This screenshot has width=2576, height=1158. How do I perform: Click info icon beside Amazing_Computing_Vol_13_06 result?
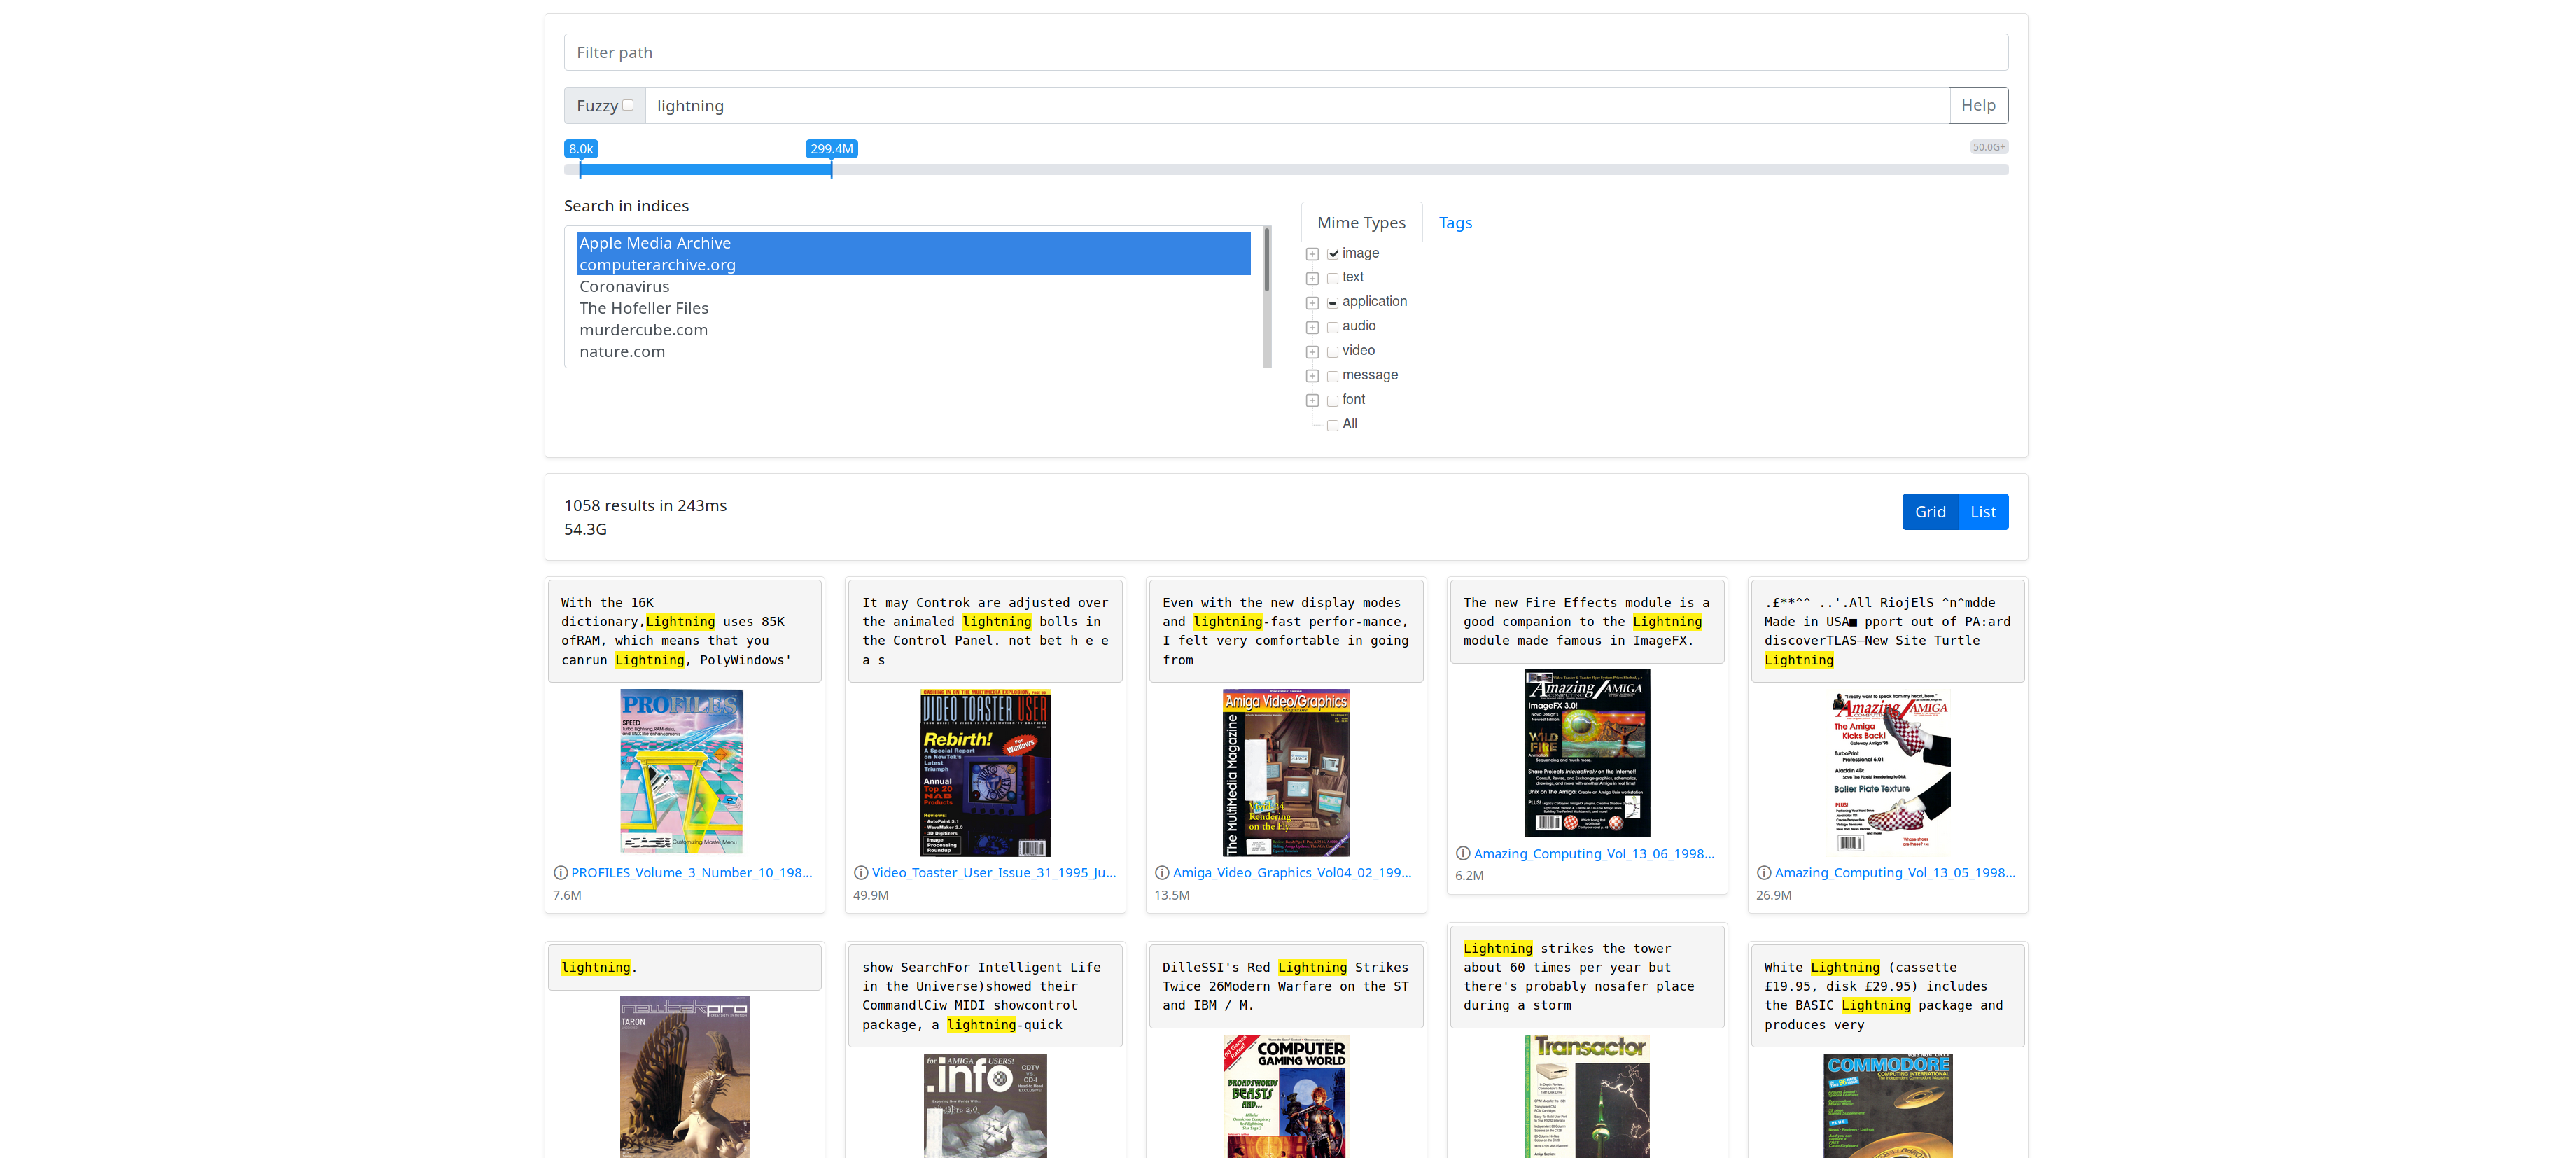pyautogui.click(x=1463, y=854)
